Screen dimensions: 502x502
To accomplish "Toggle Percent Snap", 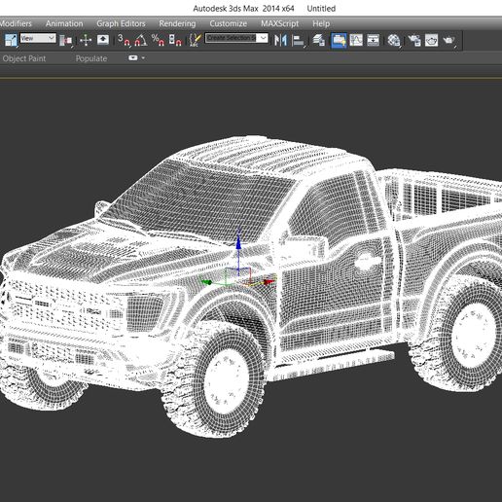I will point(158,40).
